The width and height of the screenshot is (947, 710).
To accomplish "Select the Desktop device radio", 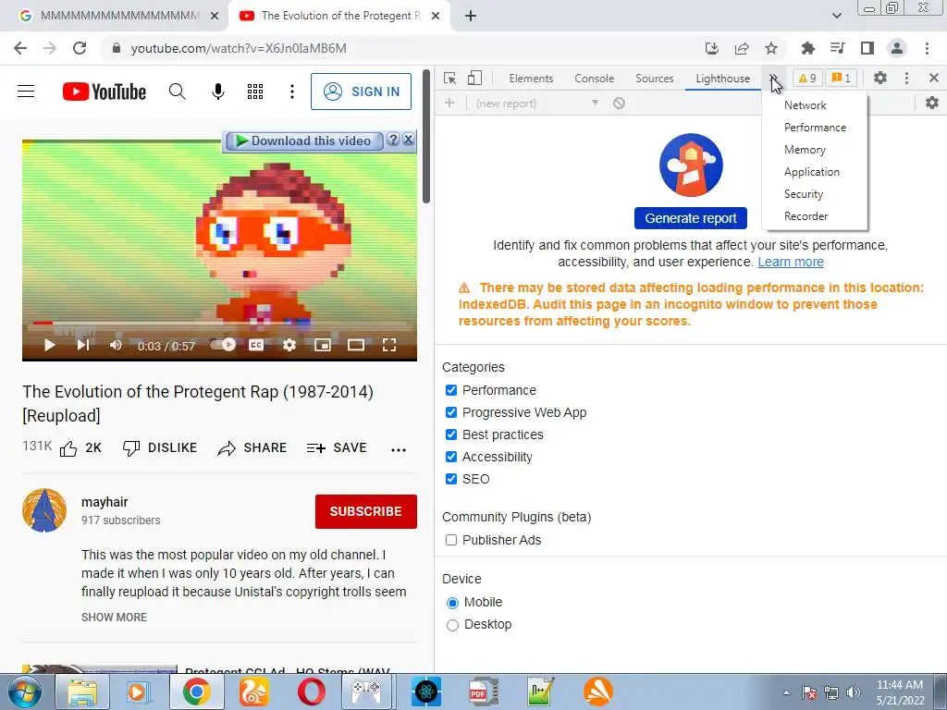I will [x=452, y=625].
